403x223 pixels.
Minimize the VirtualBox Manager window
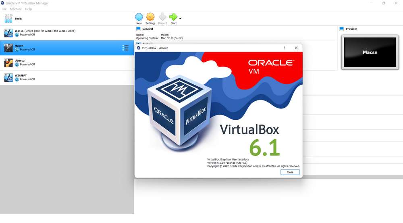pos(372,3)
